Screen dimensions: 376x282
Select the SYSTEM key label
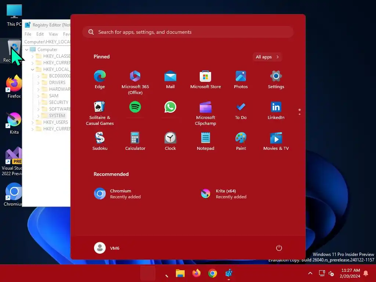pos(57,116)
